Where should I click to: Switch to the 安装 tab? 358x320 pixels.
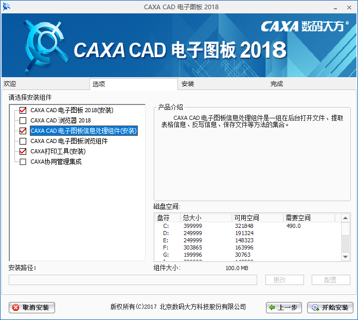[223, 84]
